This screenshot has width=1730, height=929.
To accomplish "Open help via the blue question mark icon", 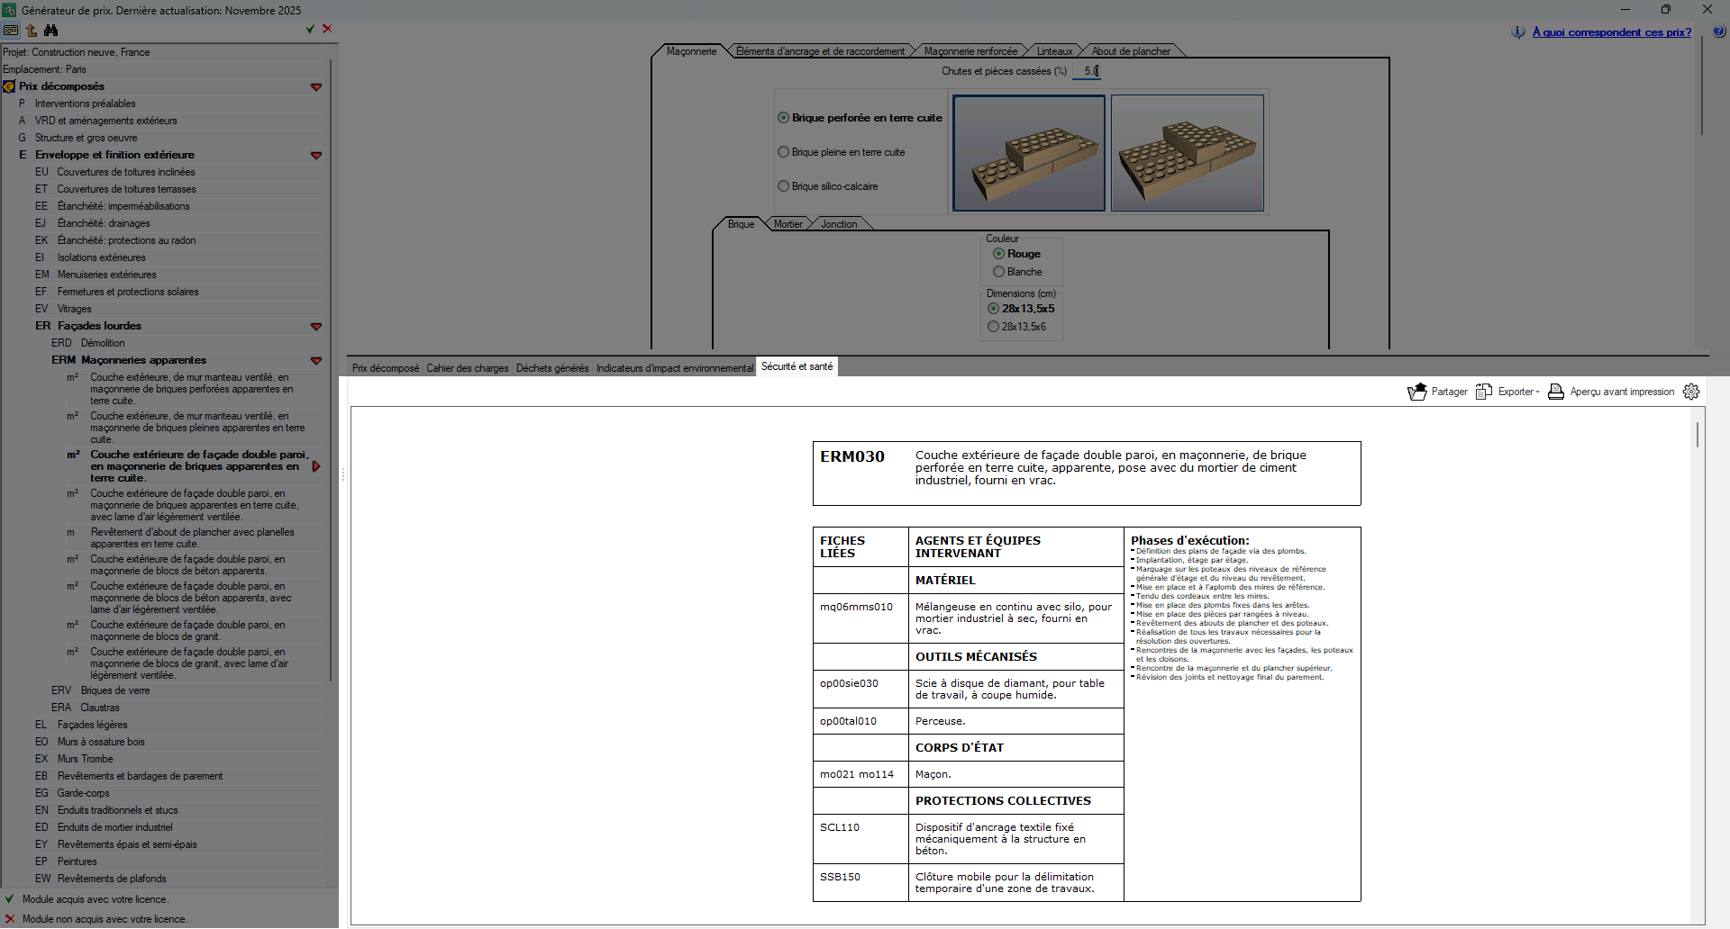I will (1719, 32).
